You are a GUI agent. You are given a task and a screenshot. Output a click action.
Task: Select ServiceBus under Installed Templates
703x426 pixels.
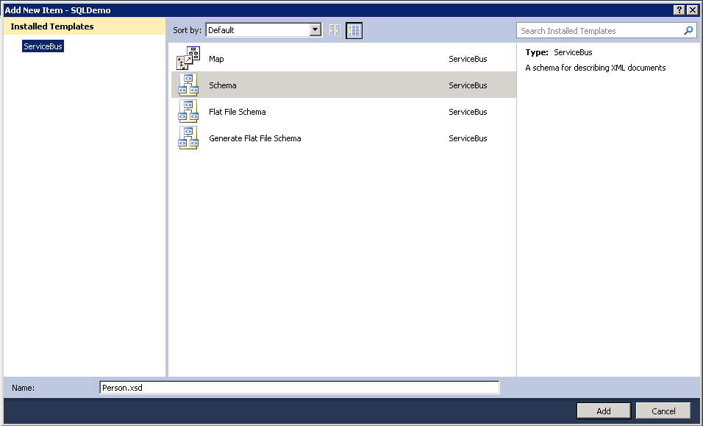43,46
